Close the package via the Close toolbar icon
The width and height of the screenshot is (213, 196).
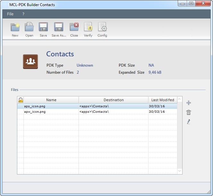click(74, 27)
